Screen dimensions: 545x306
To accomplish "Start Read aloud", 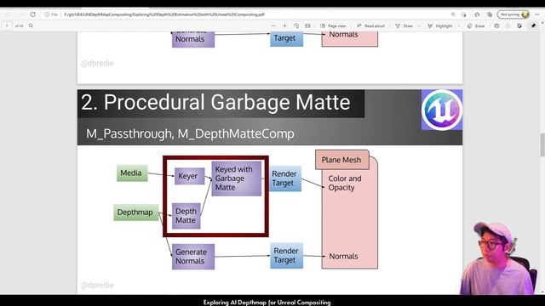I will pyautogui.click(x=370, y=25).
